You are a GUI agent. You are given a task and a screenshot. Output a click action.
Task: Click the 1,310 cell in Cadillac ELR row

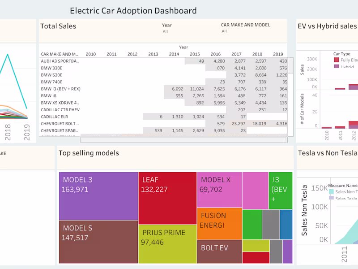[x=178, y=117]
